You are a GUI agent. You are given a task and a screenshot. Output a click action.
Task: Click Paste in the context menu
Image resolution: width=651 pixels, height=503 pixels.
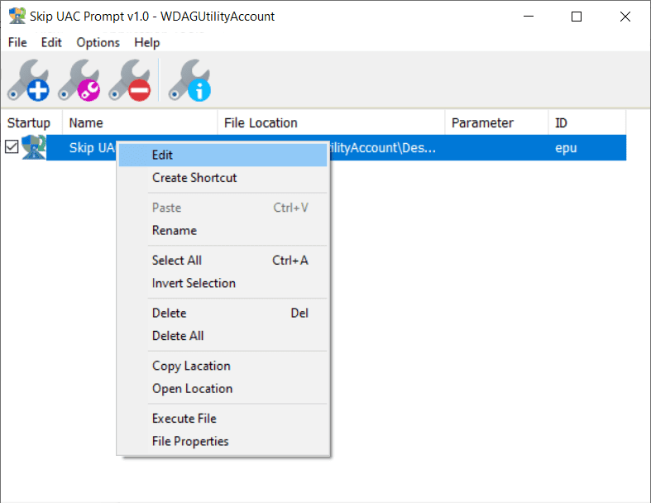223,208
